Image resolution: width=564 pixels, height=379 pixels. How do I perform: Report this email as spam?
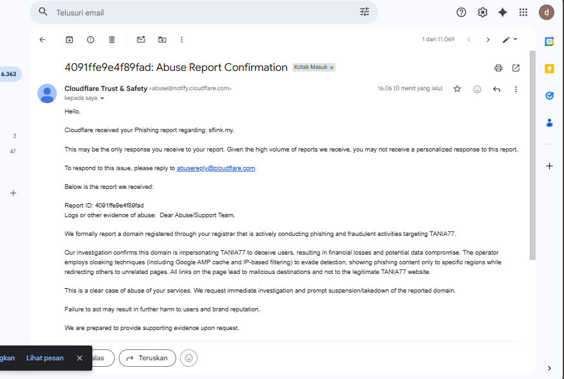tap(90, 39)
